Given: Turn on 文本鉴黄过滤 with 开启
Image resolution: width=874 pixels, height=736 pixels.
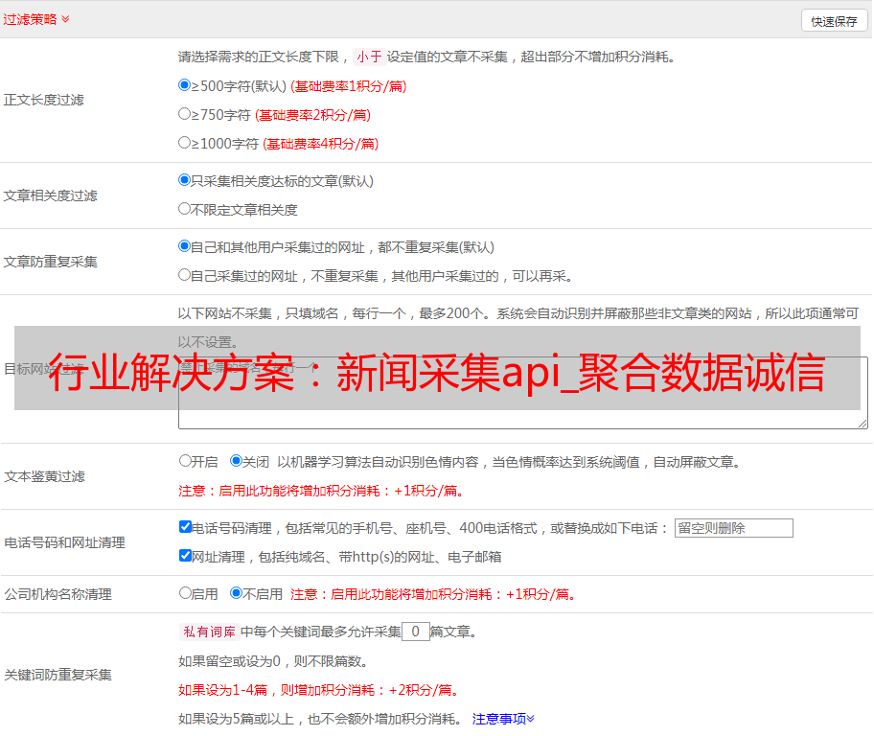Looking at the screenshot, I should pyautogui.click(x=185, y=461).
